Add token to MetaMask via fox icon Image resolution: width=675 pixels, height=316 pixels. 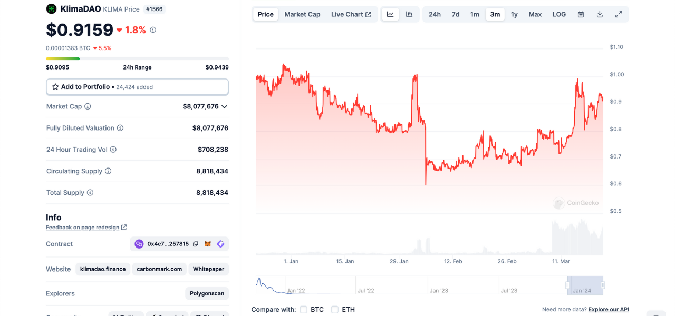pos(208,244)
